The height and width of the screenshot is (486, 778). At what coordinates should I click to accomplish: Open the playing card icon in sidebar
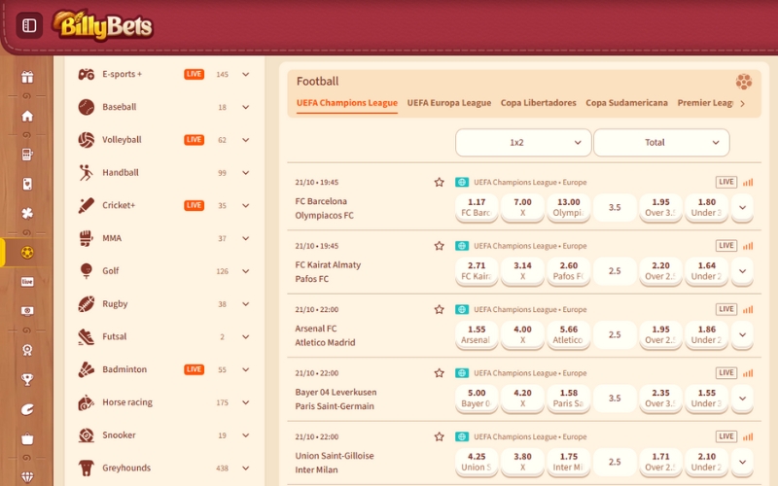pos(27,184)
